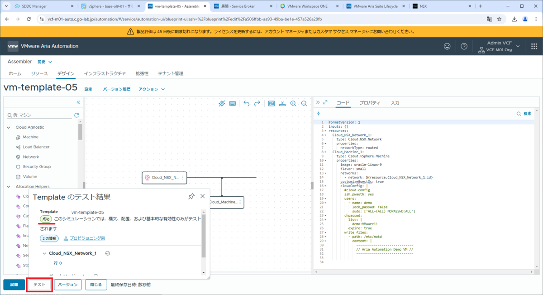
Task: Zoom out on the design canvas
Action: coord(304,103)
